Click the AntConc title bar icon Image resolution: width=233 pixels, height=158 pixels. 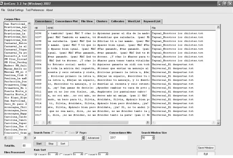click(1, 3)
